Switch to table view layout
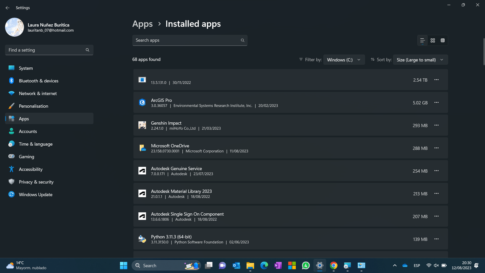The height and width of the screenshot is (273, 485). pos(443,40)
